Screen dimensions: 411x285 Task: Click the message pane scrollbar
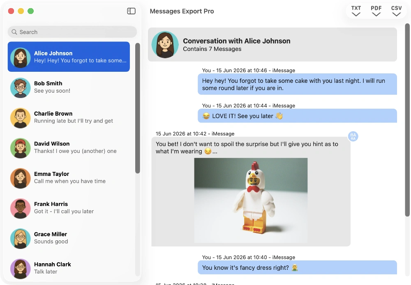[x=407, y=120]
